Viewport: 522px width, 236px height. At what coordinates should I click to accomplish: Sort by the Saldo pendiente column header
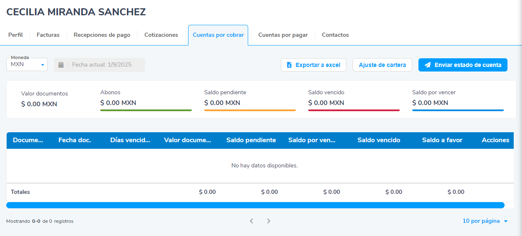[251, 140]
